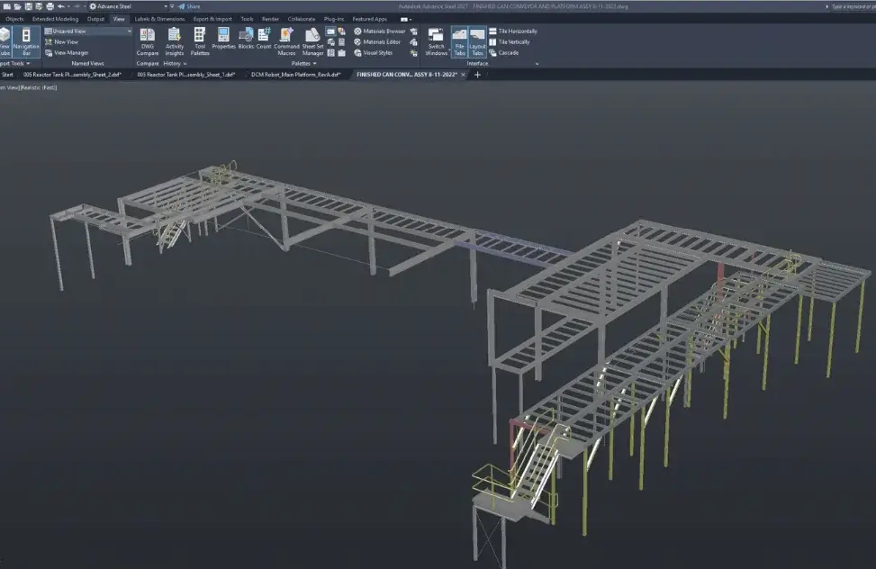This screenshot has height=569, width=876.
Task: Open the Featured Apps ribbon tab
Action: click(x=369, y=19)
